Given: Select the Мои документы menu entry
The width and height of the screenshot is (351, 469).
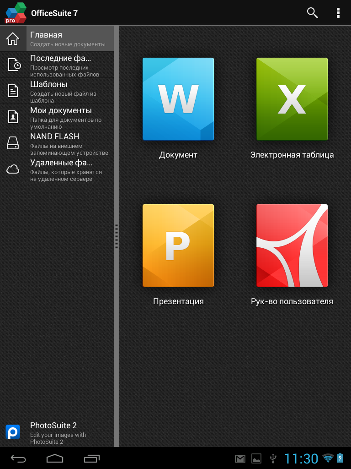Looking at the screenshot, I should click(57, 117).
